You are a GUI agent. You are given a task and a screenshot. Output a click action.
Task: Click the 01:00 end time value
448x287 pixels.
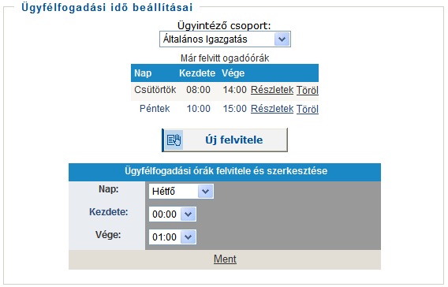coord(164,237)
